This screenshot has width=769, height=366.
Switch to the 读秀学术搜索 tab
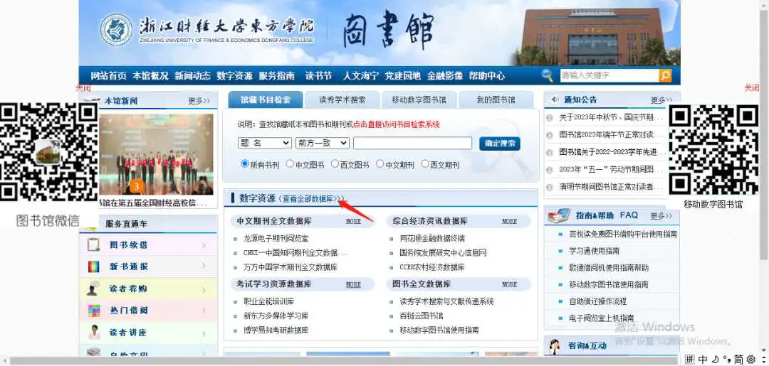[x=342, y=99]
